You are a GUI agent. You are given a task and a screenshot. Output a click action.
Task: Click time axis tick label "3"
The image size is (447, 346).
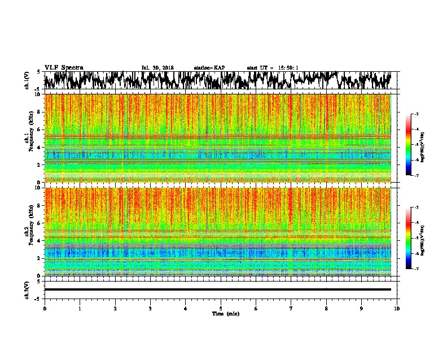tap(150, 308)
